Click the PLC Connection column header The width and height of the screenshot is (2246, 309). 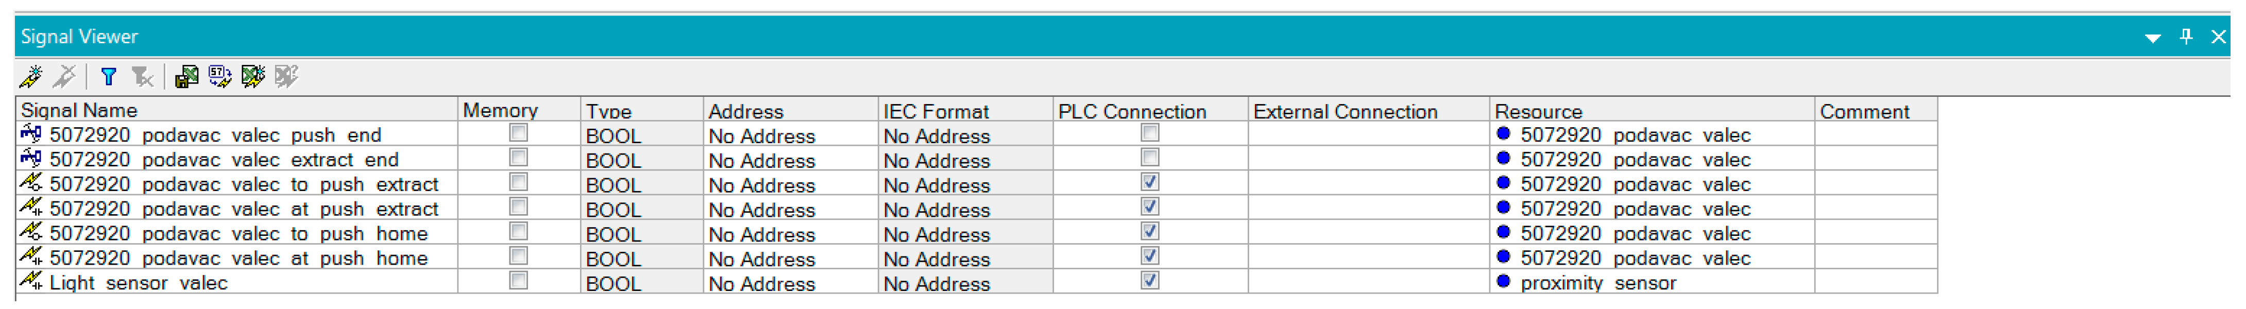click(1132, 111)
